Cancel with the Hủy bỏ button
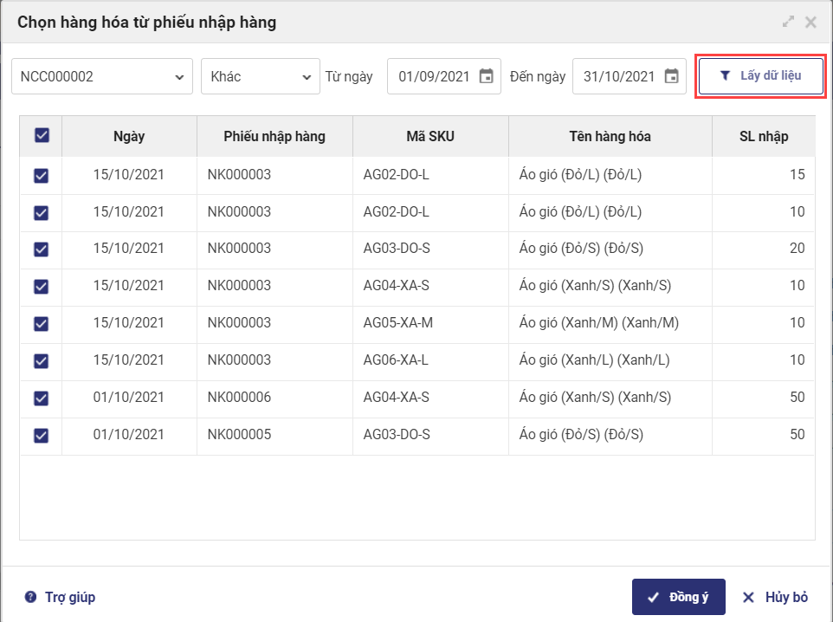Image resolution: width=833 pixels, height=622 pixels. pos(776,597)
